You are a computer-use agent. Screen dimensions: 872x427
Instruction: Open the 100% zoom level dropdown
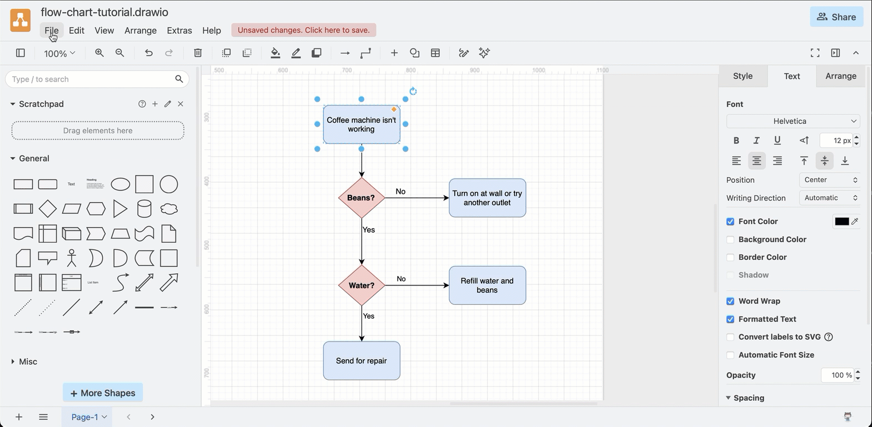[59, 53]
